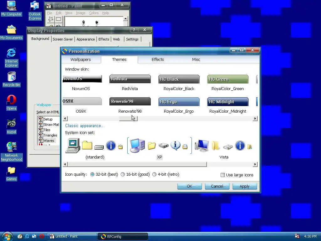Select Waves wallpaper in list

pos(46,141)
